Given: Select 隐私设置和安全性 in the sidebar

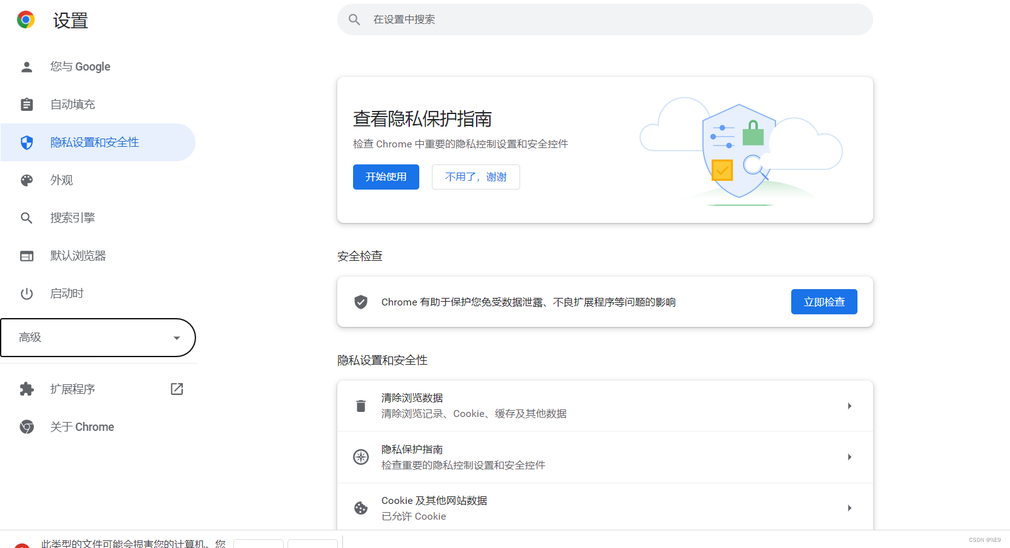Looking at the screenshot, I should (x=95, y=142).
